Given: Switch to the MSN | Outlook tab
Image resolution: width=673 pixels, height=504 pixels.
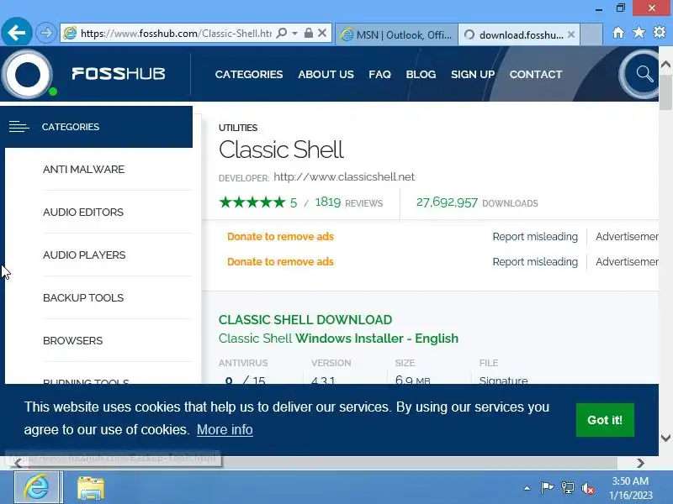Looking at the screenshot, I should pyautogui.click(x=396, y=34).
